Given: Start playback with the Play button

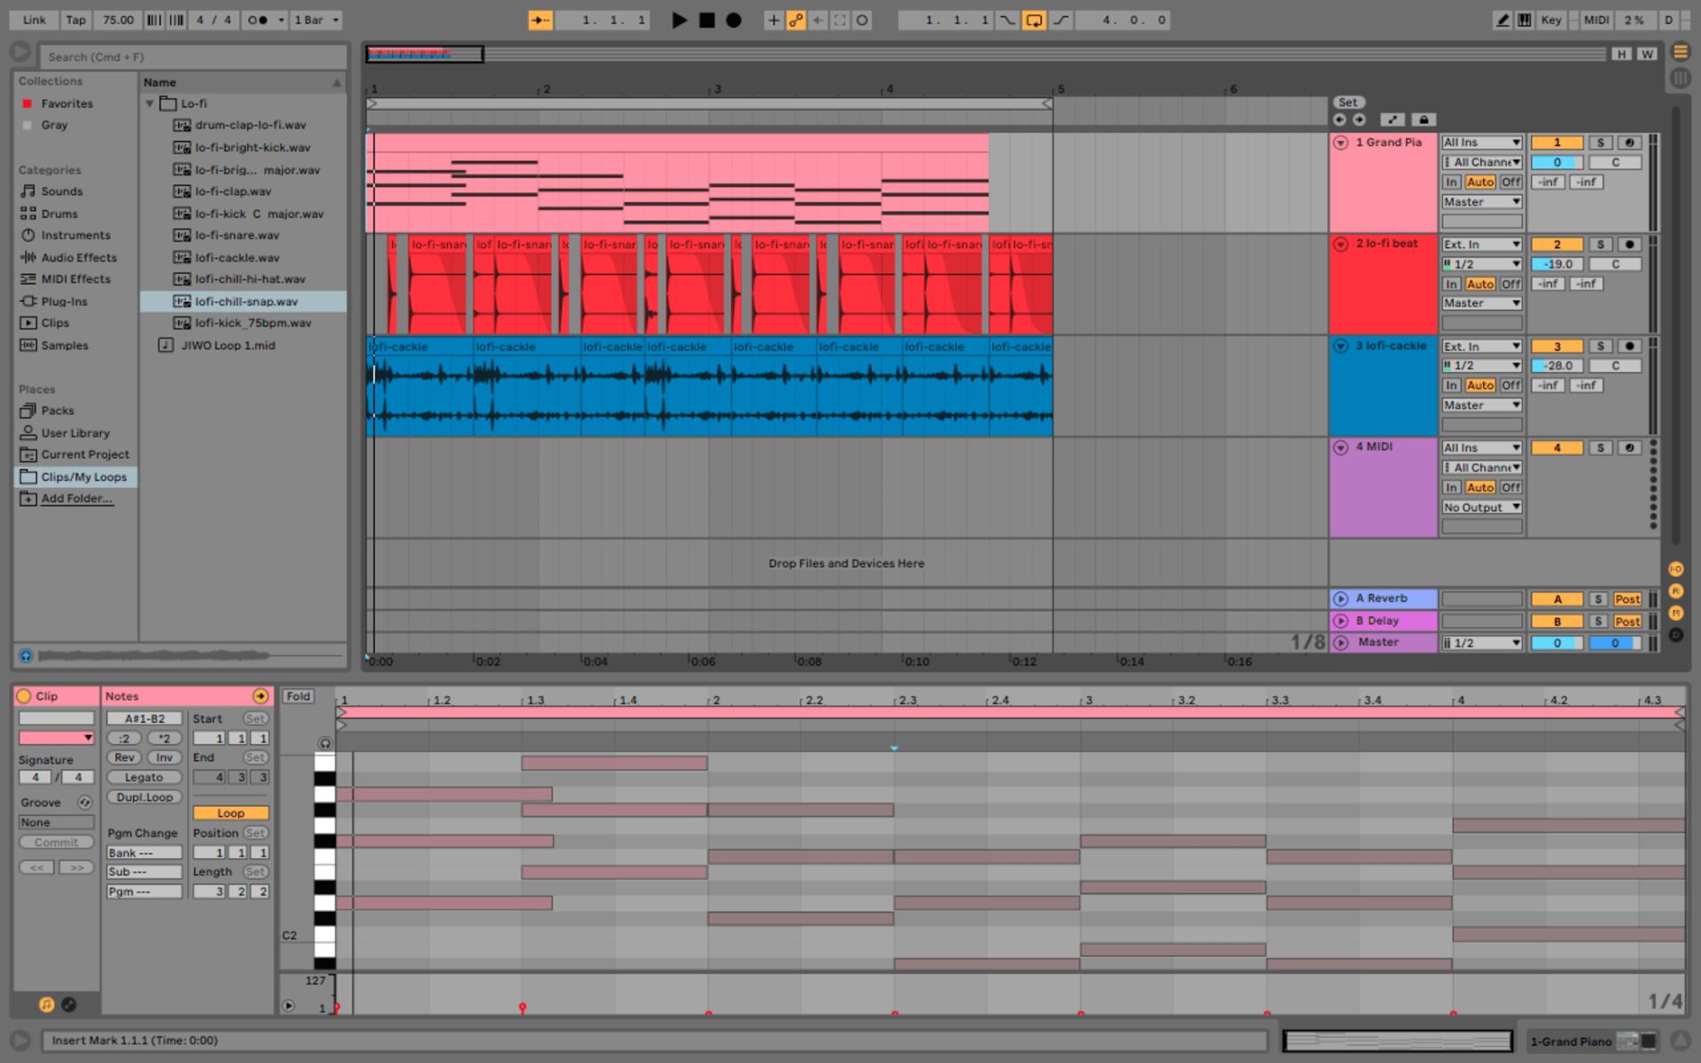Looking at the screenshot, I should (679, 20).
